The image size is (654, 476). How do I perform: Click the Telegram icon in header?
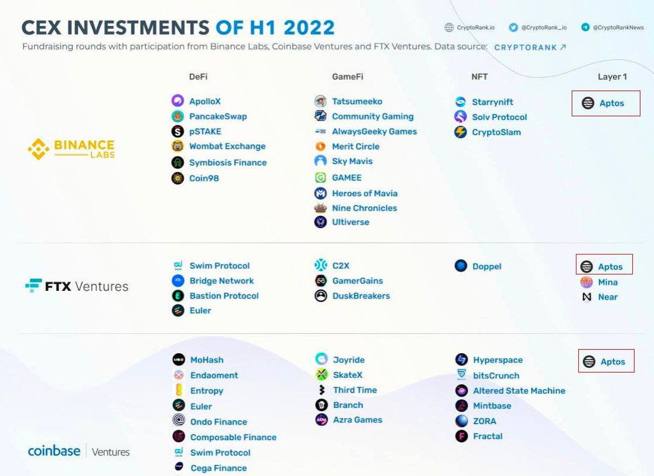(x=585, y=28)
